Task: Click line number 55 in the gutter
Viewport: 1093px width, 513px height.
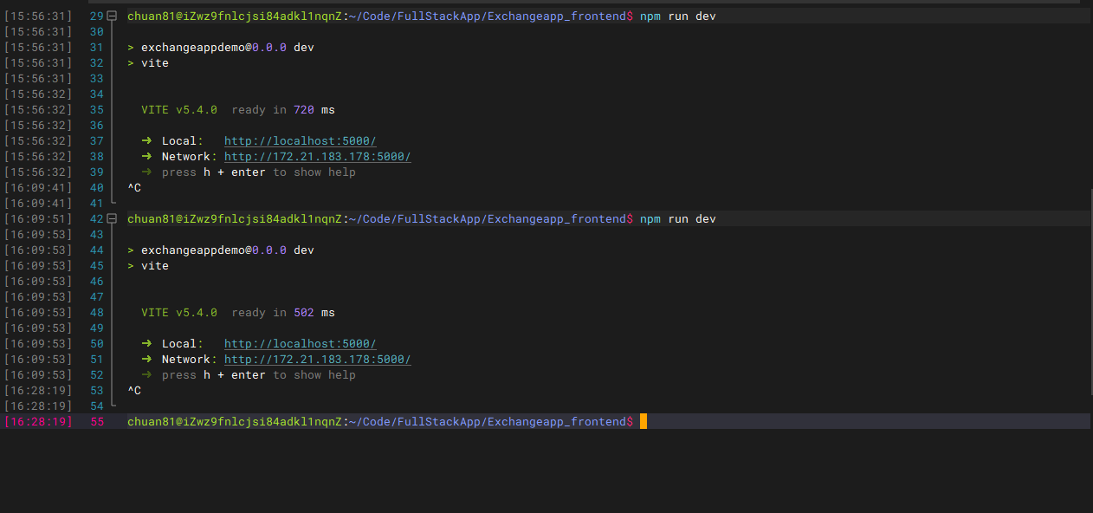Action: (x=97, y=422)
